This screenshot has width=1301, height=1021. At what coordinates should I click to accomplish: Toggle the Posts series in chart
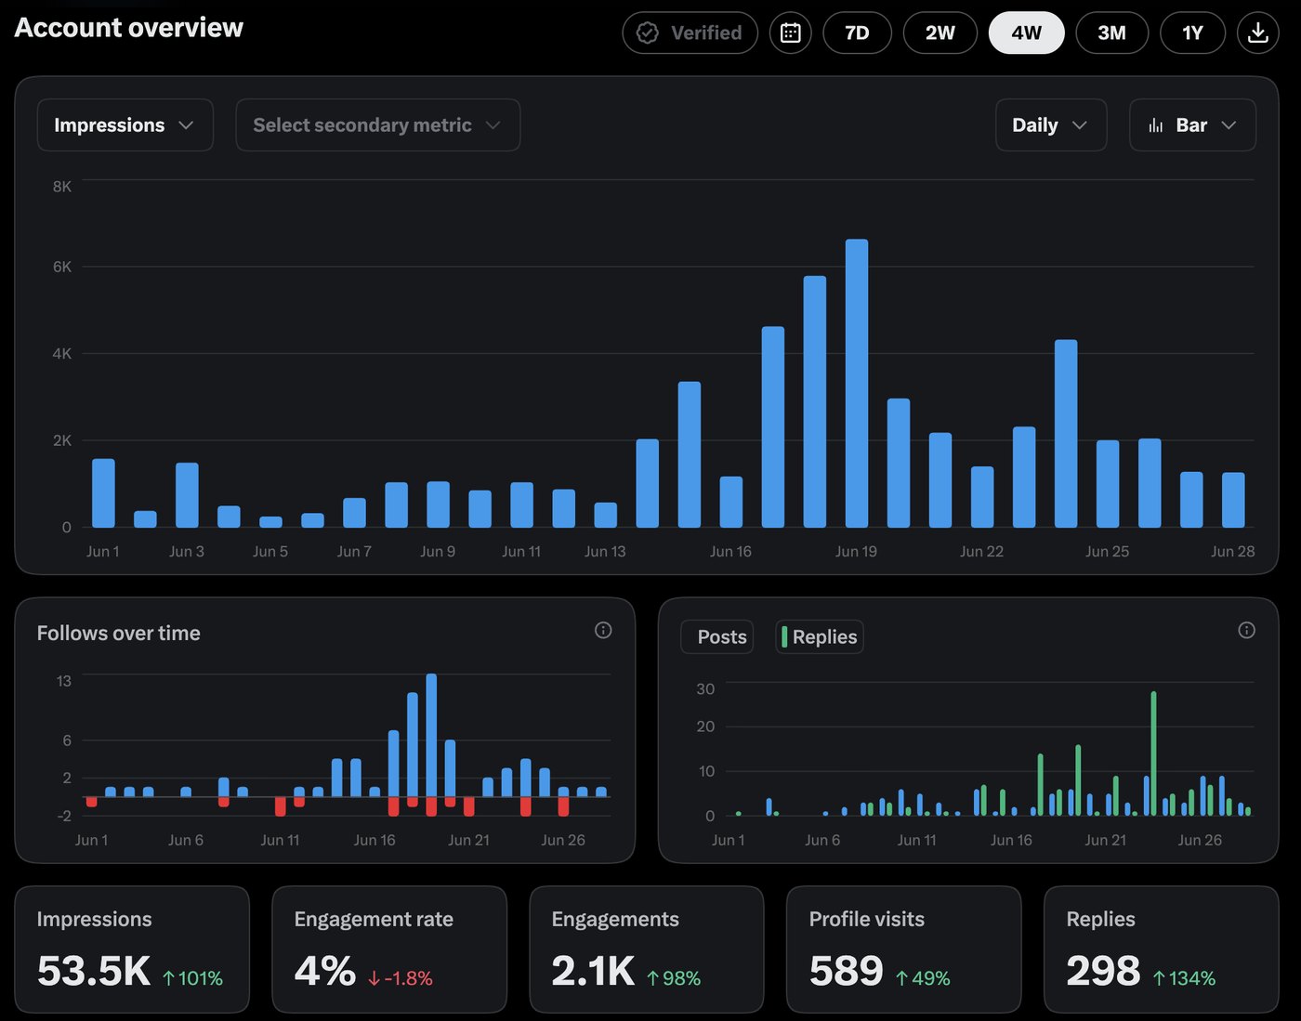click(x=717, y=636)
